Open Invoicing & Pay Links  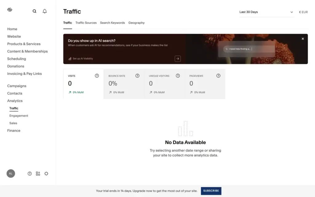pyautogui.click(x=25, y=74)
